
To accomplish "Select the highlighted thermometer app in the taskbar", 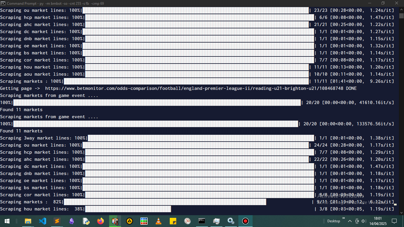I will (x=115, y=221).
